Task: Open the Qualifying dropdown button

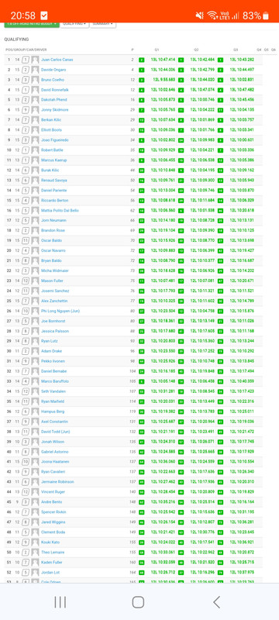Action: (x=74, y=25)
